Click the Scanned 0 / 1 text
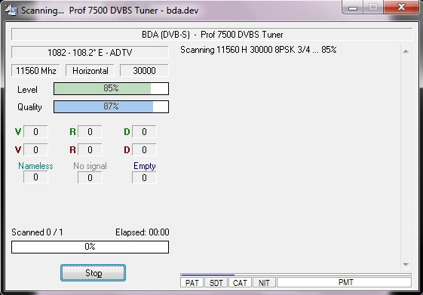Viewport: 423px width, 295px height. (x=37, y=232)
